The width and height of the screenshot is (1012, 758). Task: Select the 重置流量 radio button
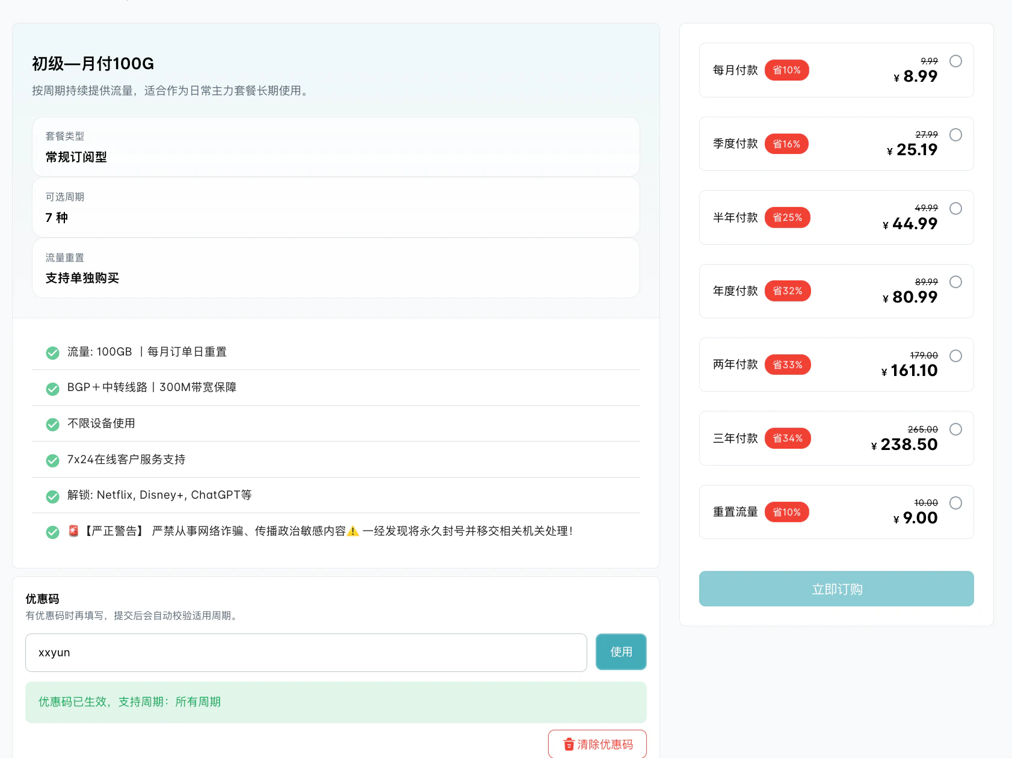(x=955, y=503)
